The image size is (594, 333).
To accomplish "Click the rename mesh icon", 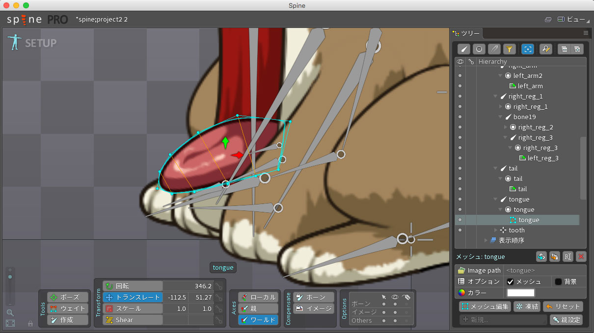I will click(568, 256).
